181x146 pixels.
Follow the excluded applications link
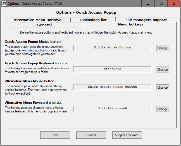click(37, 50)
